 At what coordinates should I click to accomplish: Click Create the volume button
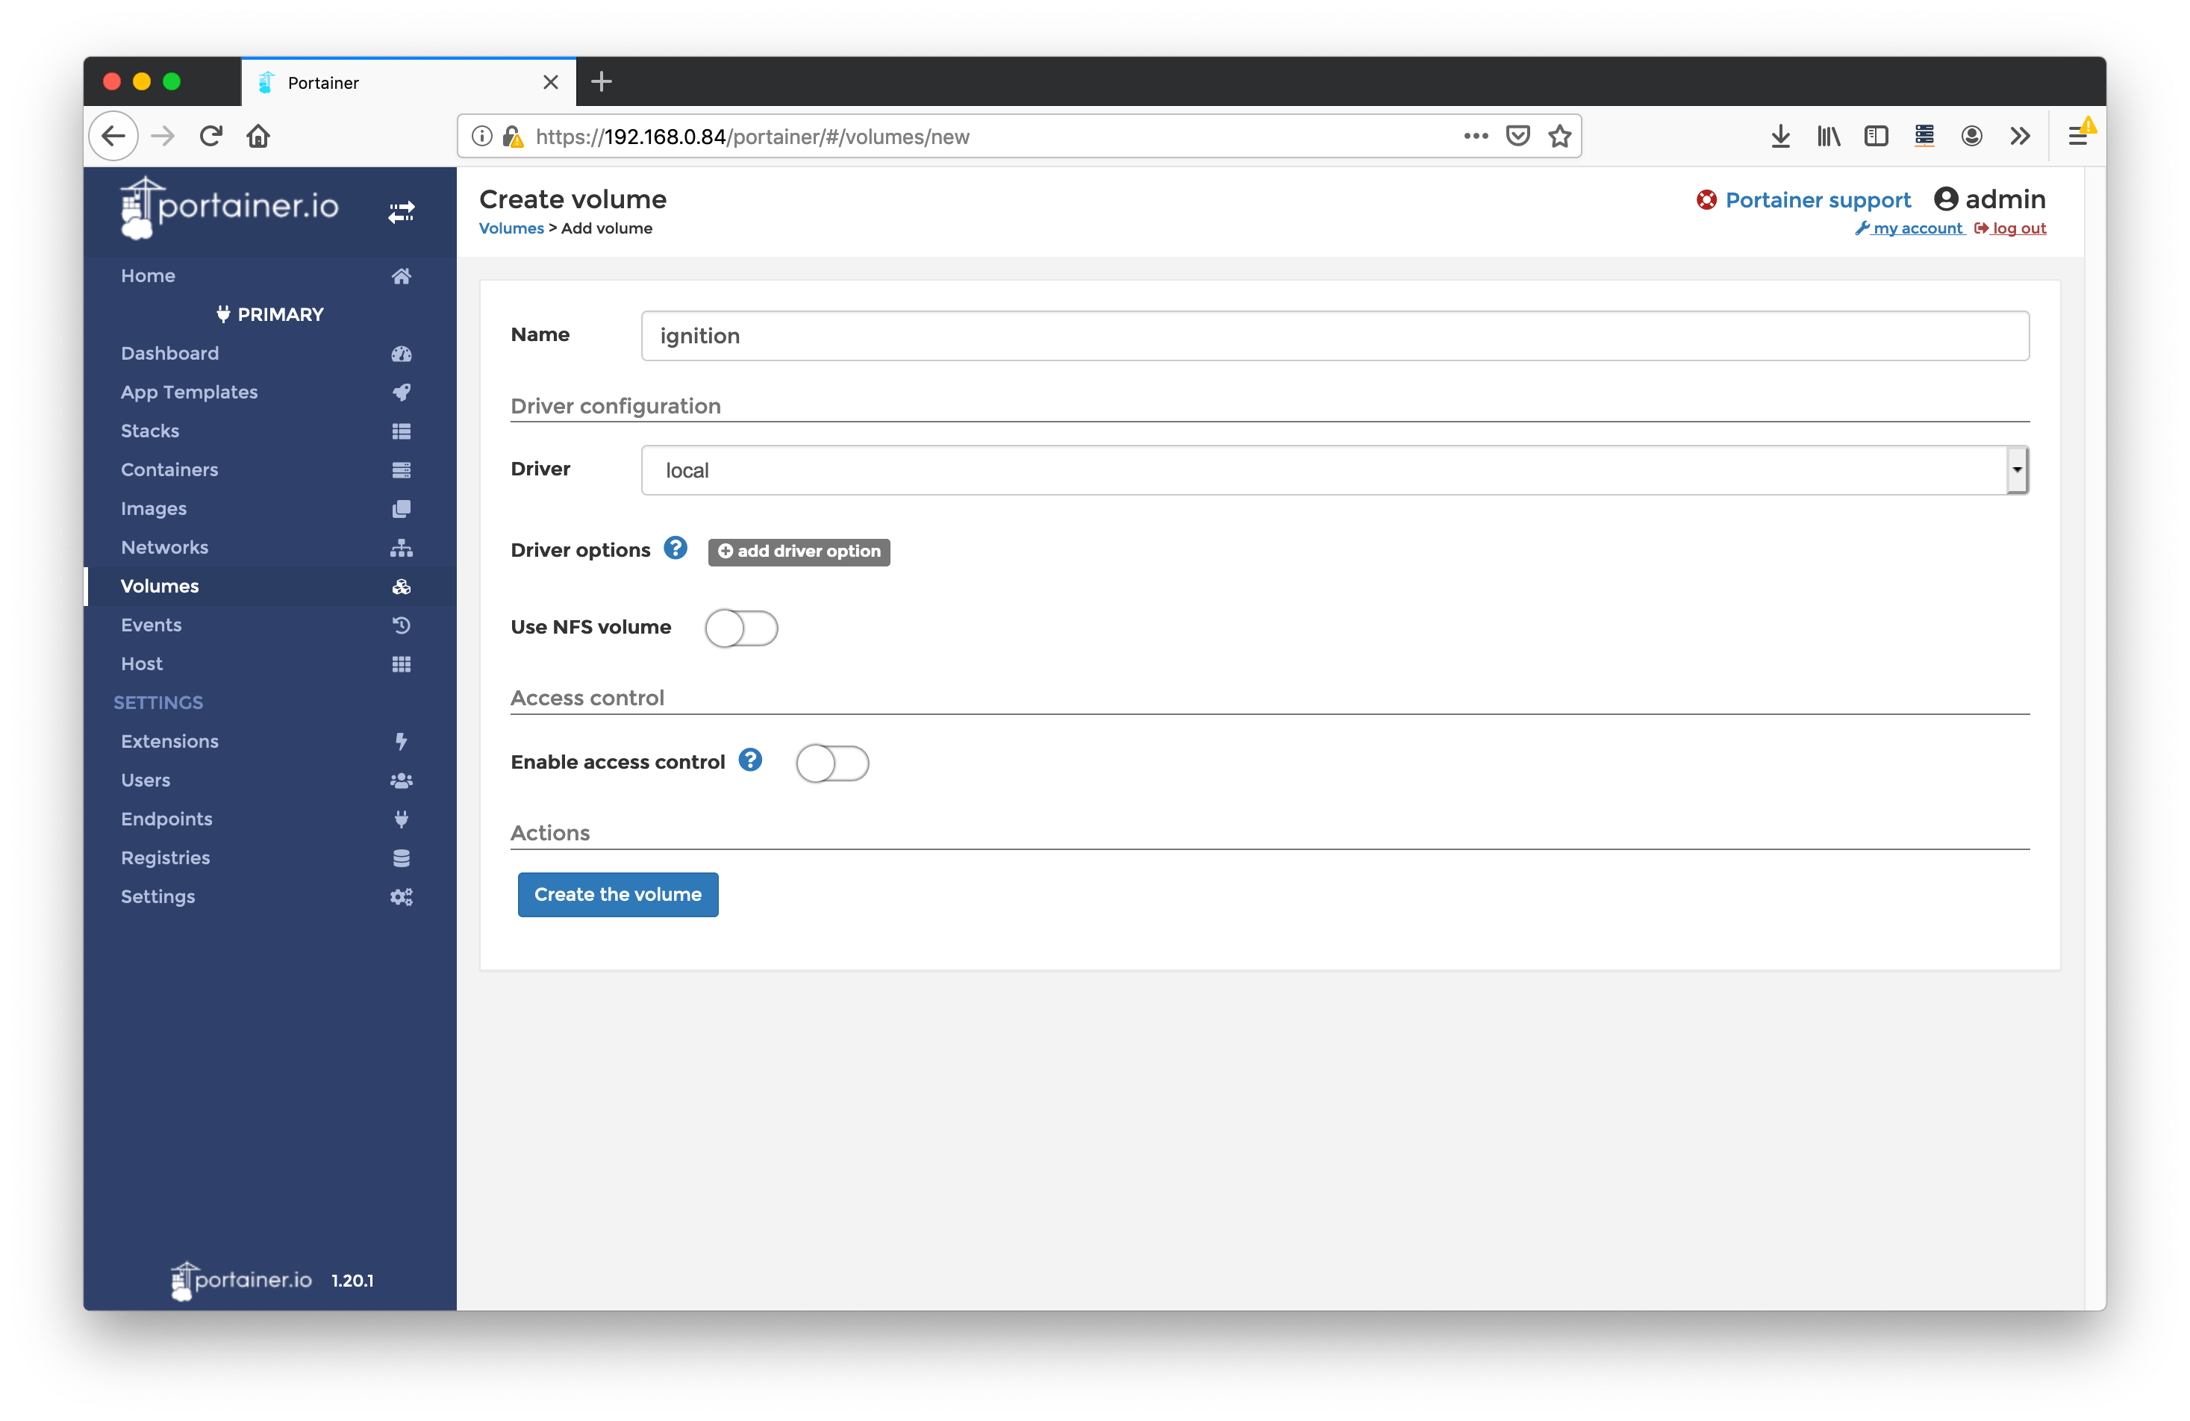coord(617,895)
